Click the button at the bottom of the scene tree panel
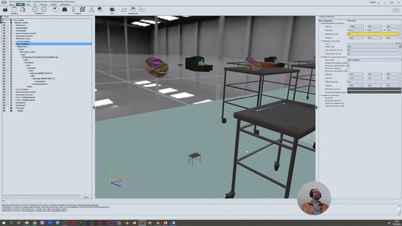Image resolution: width=402 pixels, height=226 pixels. point(86,196)
